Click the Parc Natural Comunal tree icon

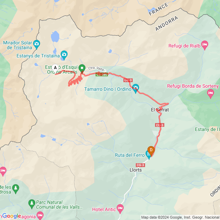32,203
